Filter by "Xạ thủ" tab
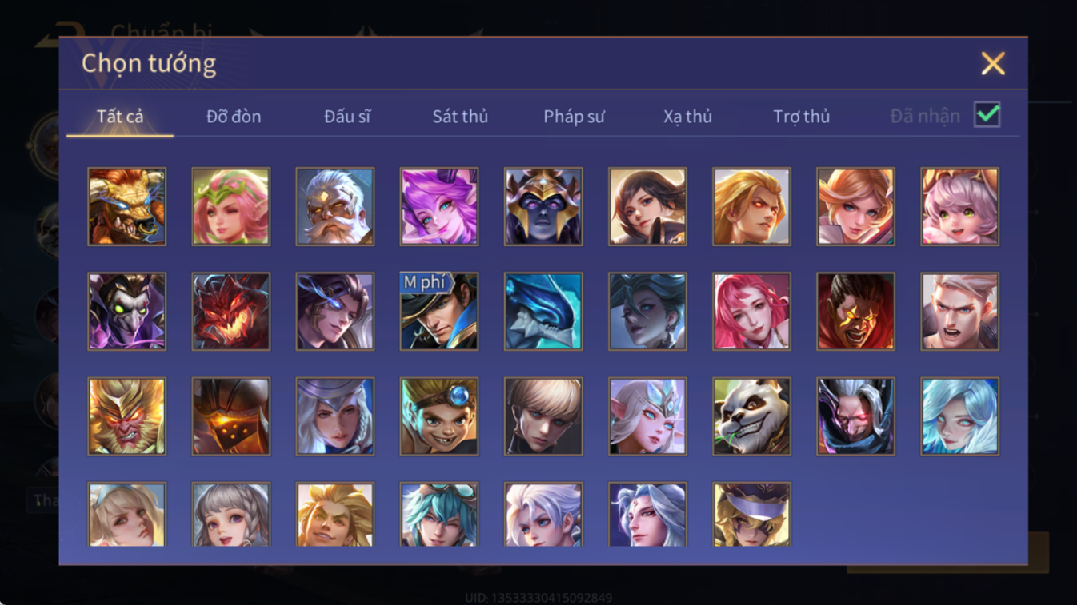The width and height of the screenshot is (1077, 605). tap(687, 117)
